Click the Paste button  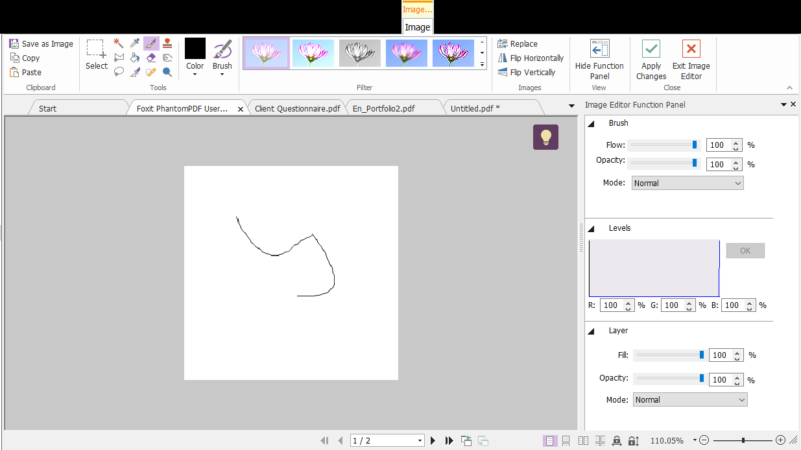point(25,72)
